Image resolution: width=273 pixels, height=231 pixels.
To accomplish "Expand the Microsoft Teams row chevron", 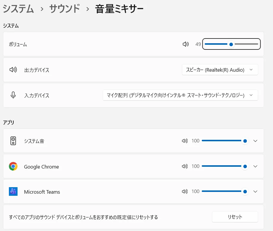I will click(255, 192).
